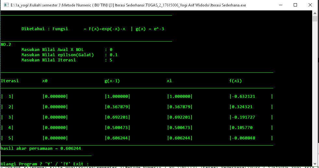Click f(xi) value 0.105770
The image size is (319, 168).
coord(242,128)
